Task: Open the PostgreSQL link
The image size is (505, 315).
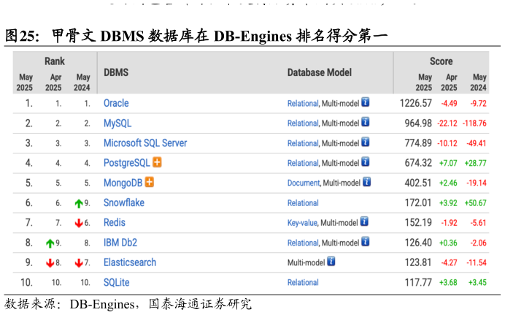Action: [126, 163]
